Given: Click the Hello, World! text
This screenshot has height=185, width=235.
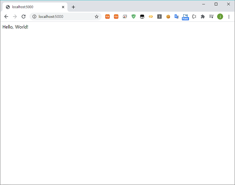Looking at the screenshot, I should click(15, 27).
